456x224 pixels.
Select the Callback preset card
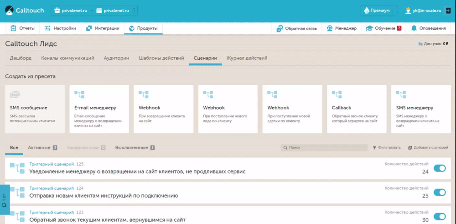357,109
